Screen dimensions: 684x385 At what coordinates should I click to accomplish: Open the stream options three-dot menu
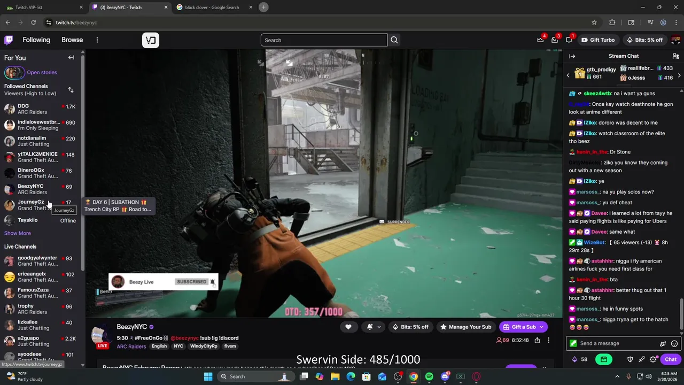pyautogui.click(x=548, y=340)
